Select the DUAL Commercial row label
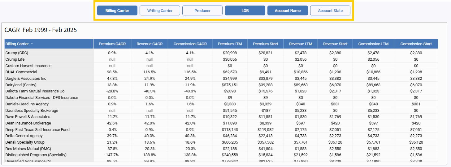The width and height of the screenshot is (451, 167). pos(21,72)
